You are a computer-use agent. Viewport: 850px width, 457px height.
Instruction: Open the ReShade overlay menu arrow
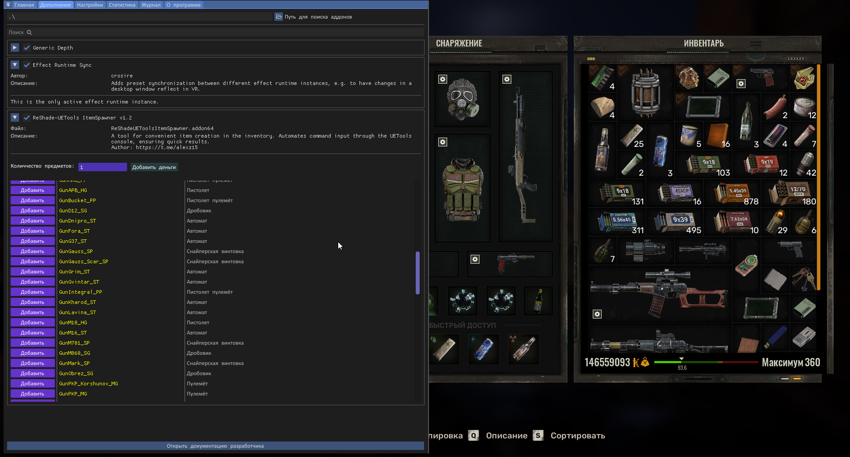(x=8, y=5)
